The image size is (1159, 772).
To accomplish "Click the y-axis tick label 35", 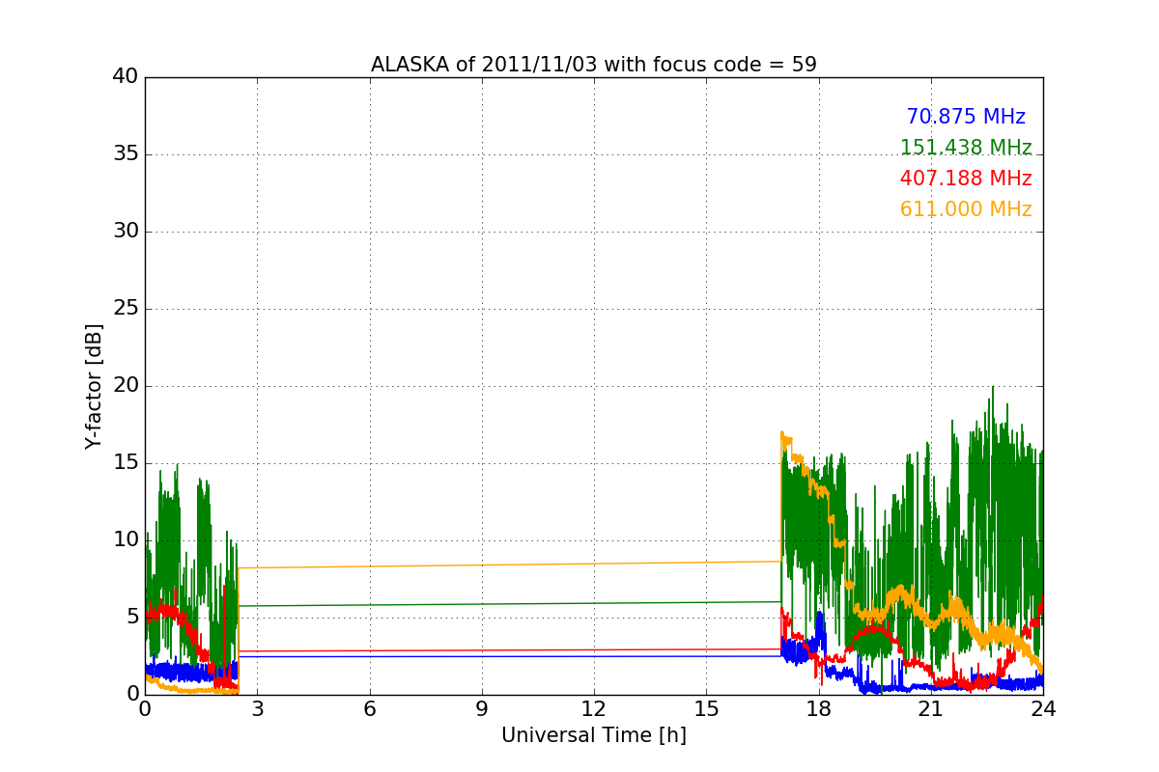I will (126, 154).
